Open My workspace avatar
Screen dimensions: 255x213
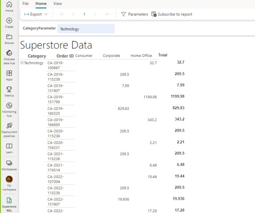(9, 179)
